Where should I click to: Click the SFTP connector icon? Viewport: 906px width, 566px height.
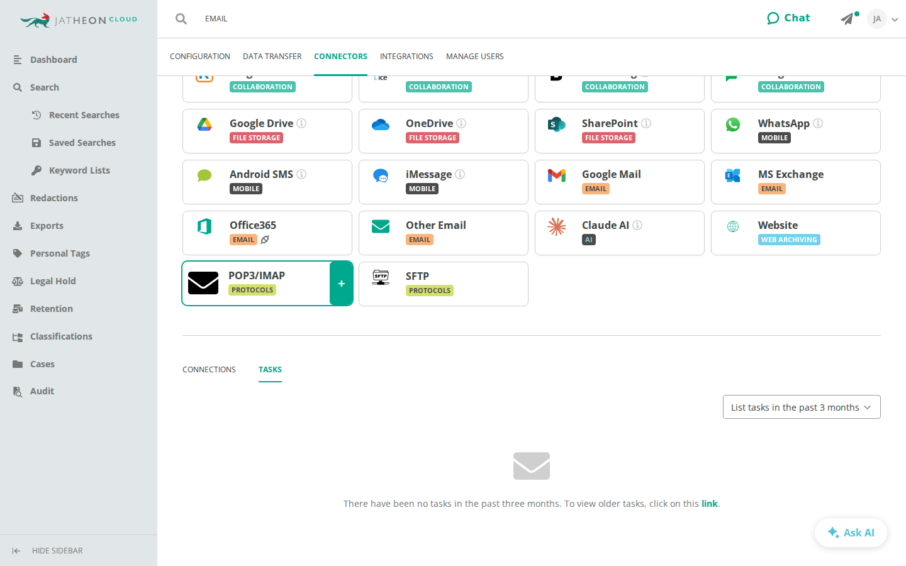click(381, 277)
